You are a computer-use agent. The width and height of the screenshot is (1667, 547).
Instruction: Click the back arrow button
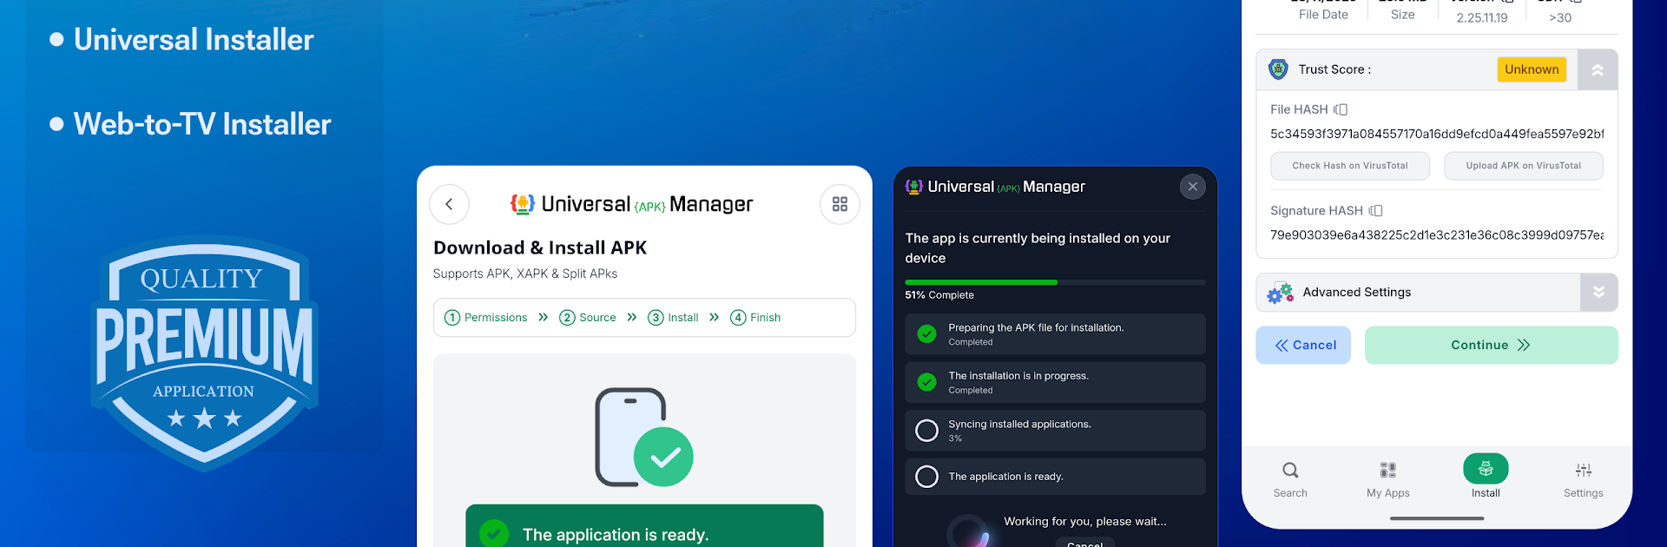449,204
